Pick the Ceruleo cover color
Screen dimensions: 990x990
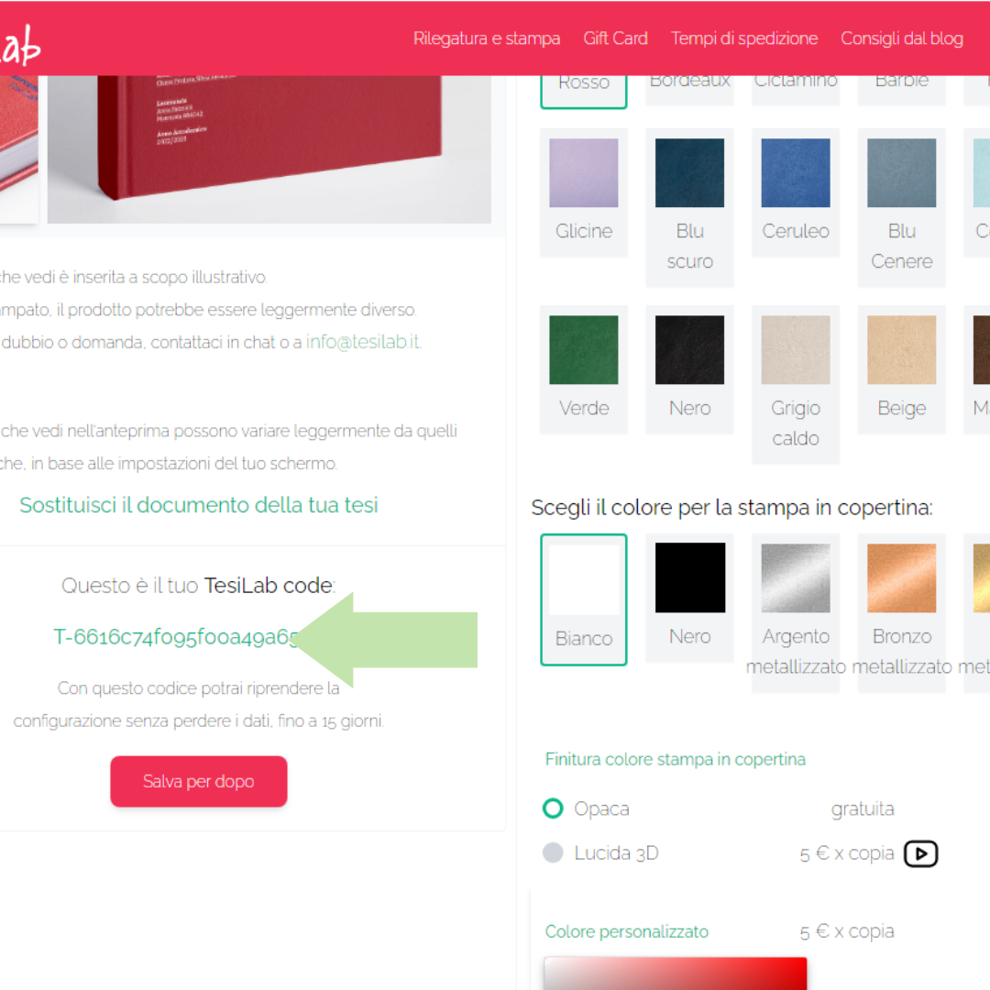(x=796, y=192)
